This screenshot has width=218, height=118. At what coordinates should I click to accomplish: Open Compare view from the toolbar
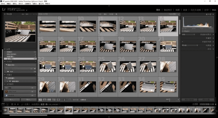pos(49,100)
